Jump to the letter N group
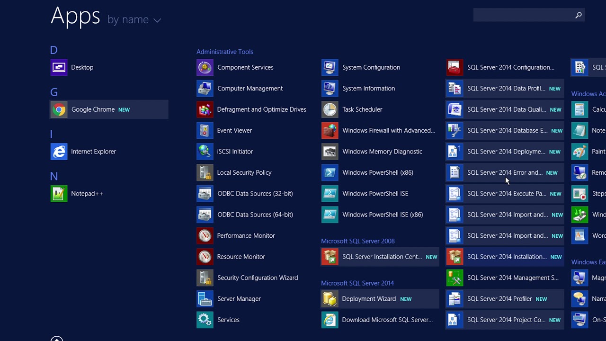The image size is (606, 341). (54, 177)
